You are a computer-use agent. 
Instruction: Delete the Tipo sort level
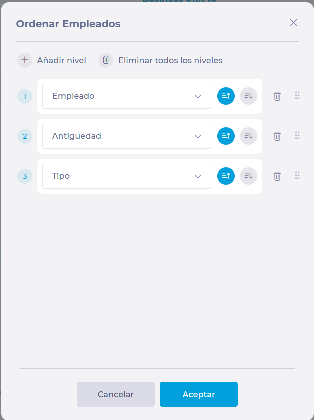click(277, 176)
